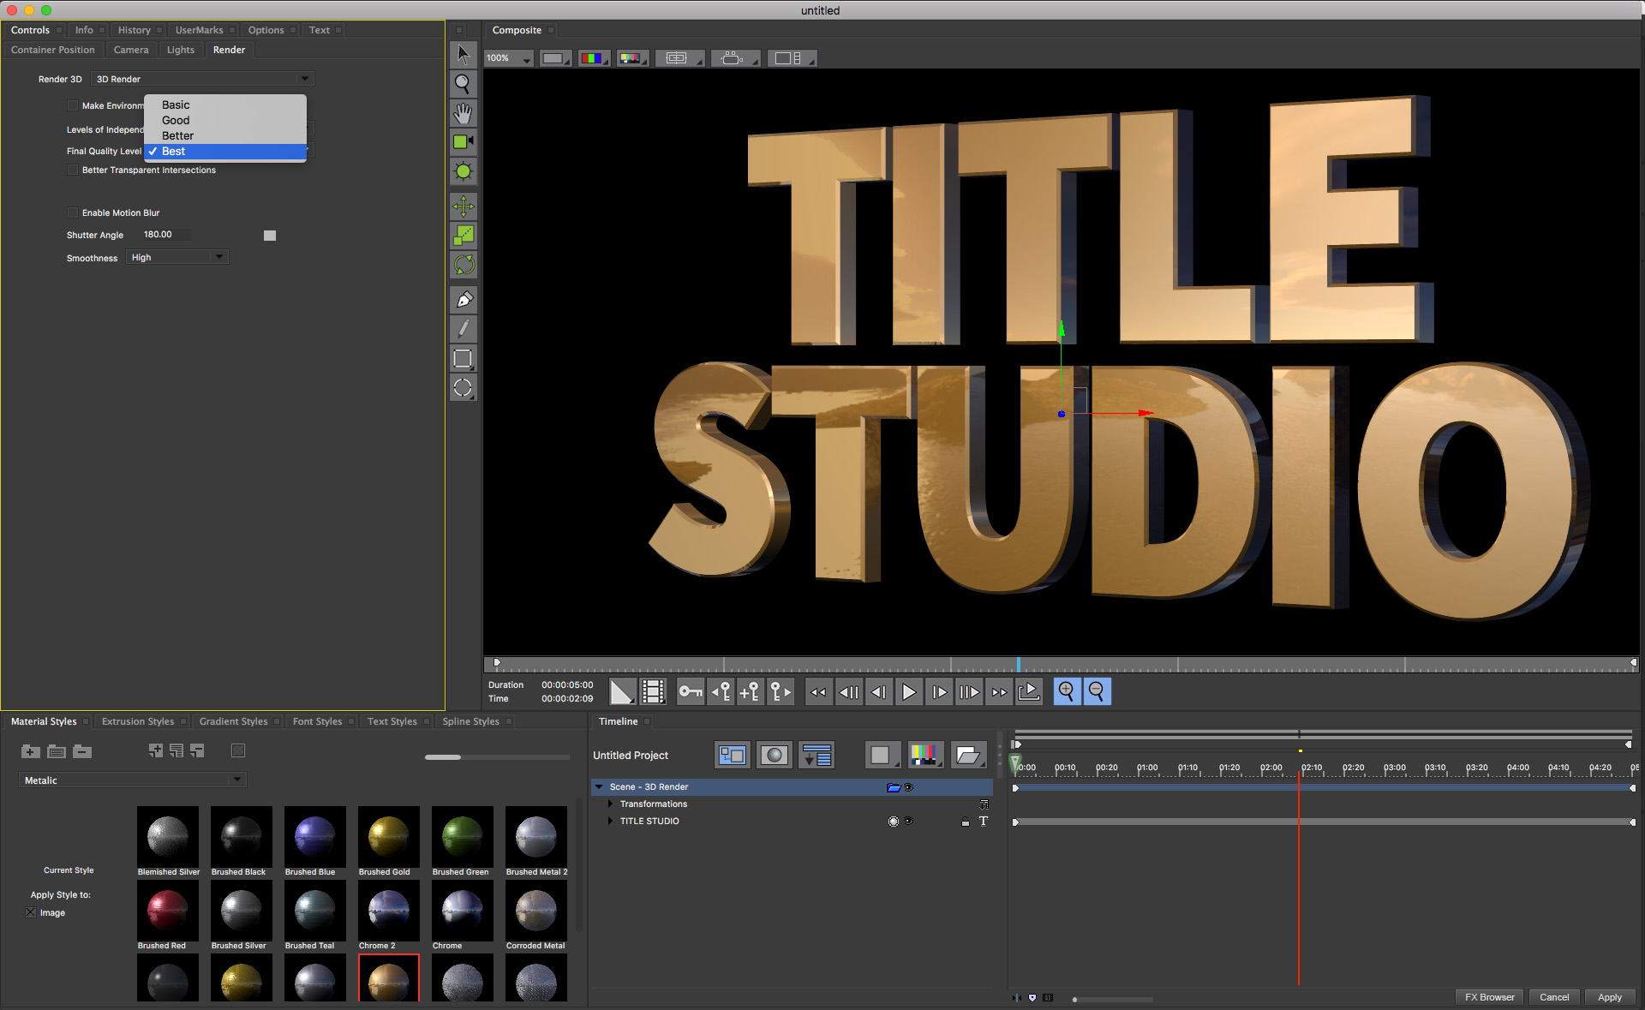Open the Extrusion Styles tab
The height and width of the screenshot is (1010, 1645).
coord(137,720)
